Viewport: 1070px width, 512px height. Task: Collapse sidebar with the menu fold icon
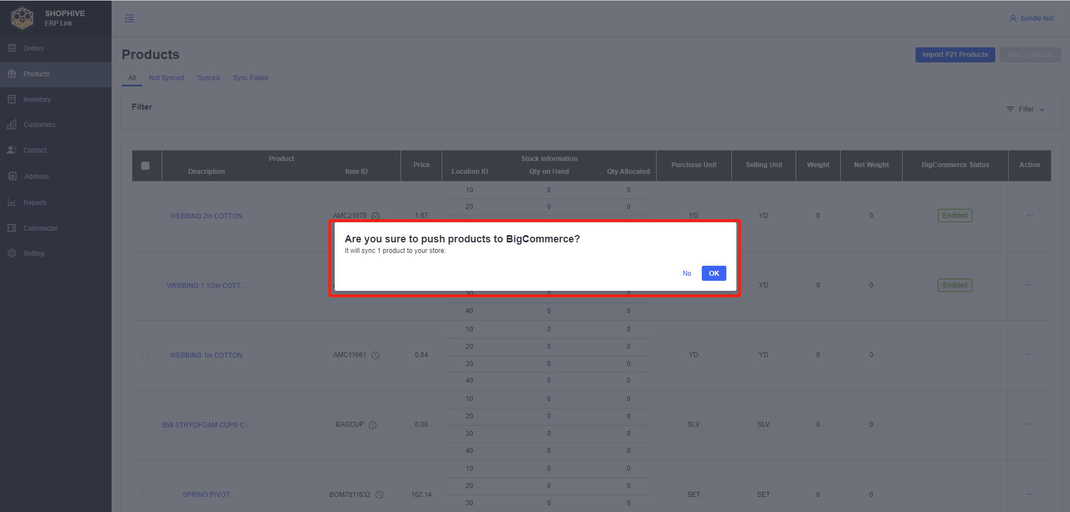click(x=129, y=18)
